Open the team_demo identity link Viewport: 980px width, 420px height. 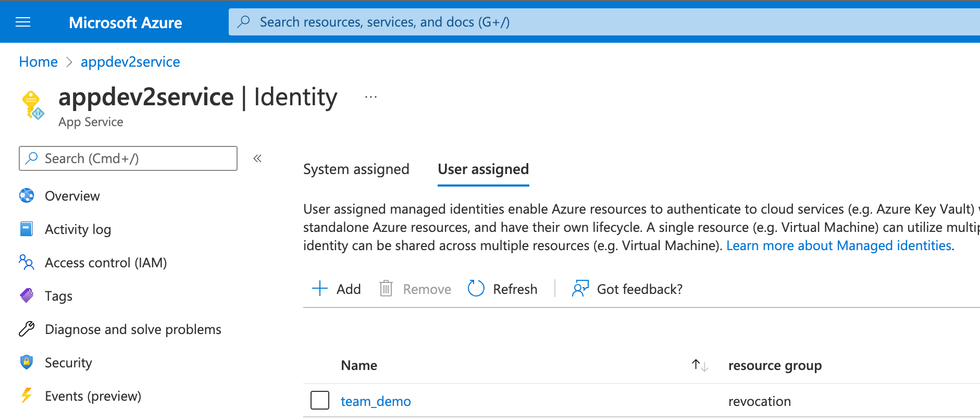(x=376, y=401)
